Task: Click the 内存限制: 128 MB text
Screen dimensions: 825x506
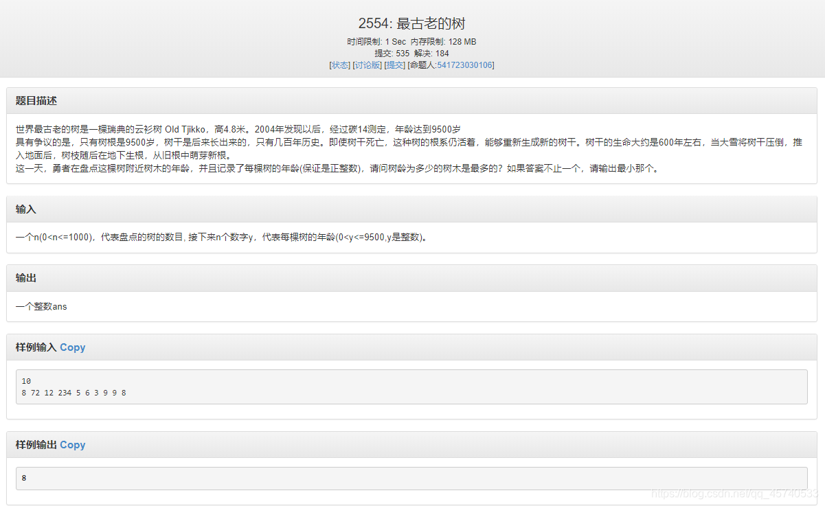Action: coord(444,42)
